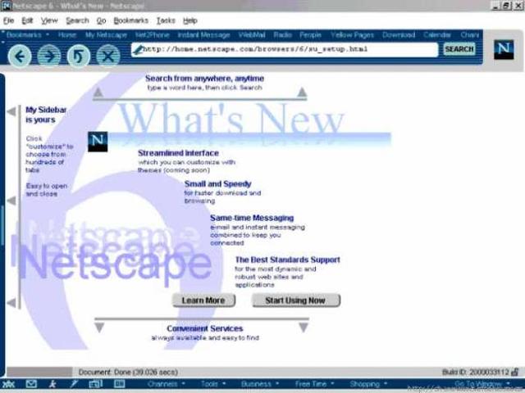Open the View menu
The image size is (525, 393).
(x=49, y=20)
